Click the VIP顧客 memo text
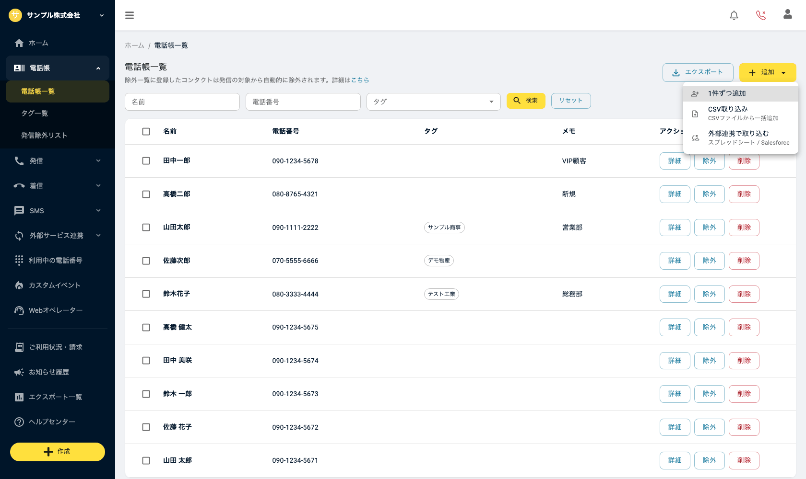 coord(574,161)
